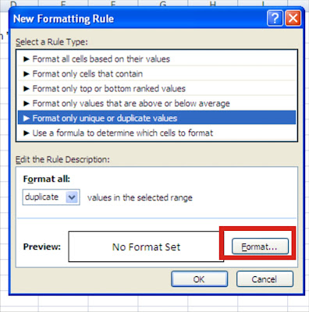This screenshot has height=312, width=309.
Task: Select 'Format only unique or duplicate values'
Action: (157, 119)
